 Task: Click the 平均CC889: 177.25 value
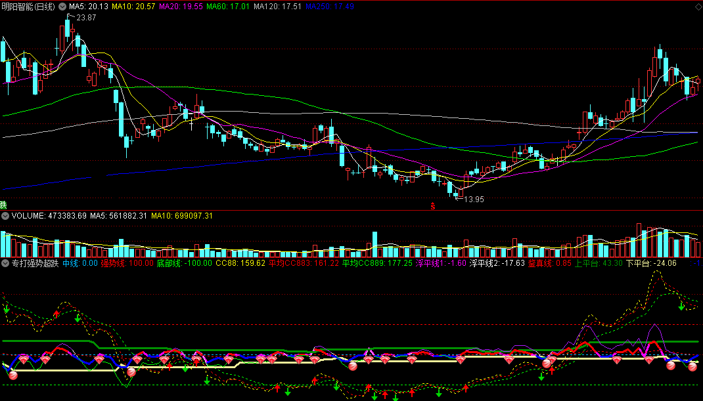point(377,263)
